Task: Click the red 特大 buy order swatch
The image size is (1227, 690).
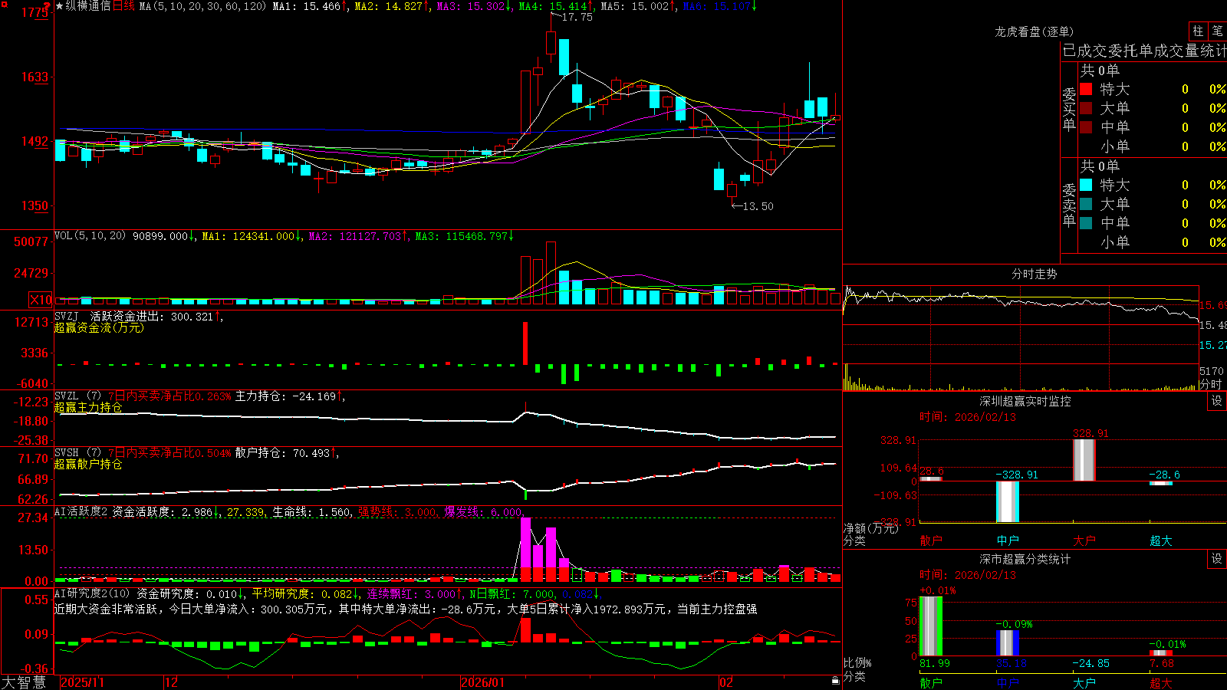Action: click(x=1086, y=89)
